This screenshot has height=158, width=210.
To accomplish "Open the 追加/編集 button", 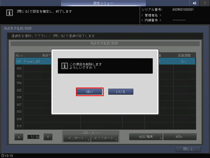I will [146, 137].
